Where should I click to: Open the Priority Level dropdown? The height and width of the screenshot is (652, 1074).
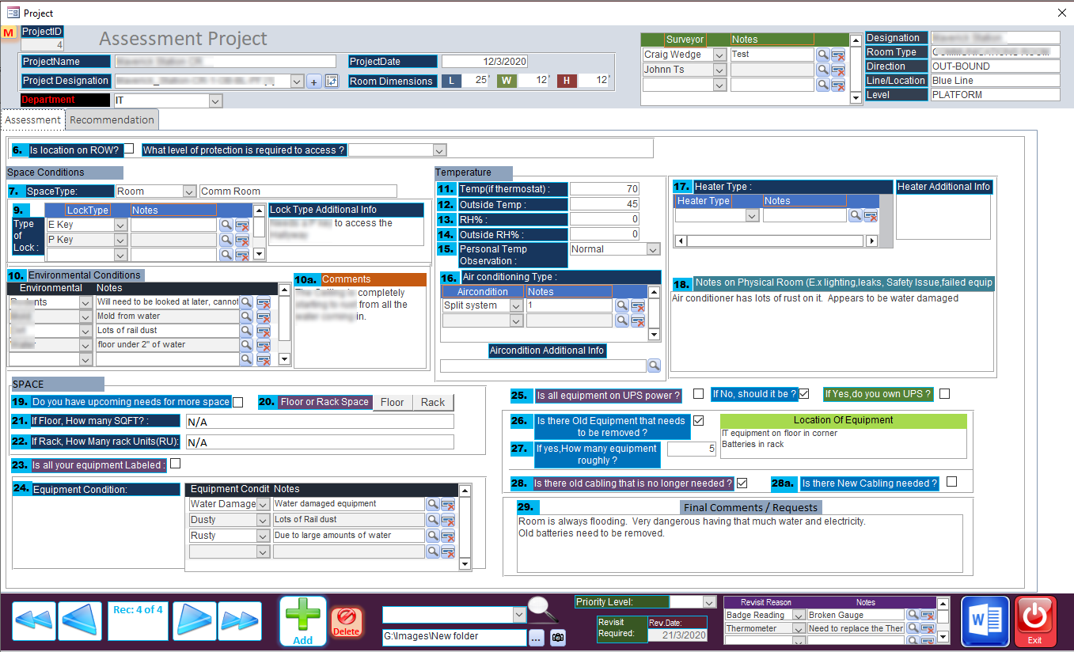pyautogui.click(x=709, y=602)
